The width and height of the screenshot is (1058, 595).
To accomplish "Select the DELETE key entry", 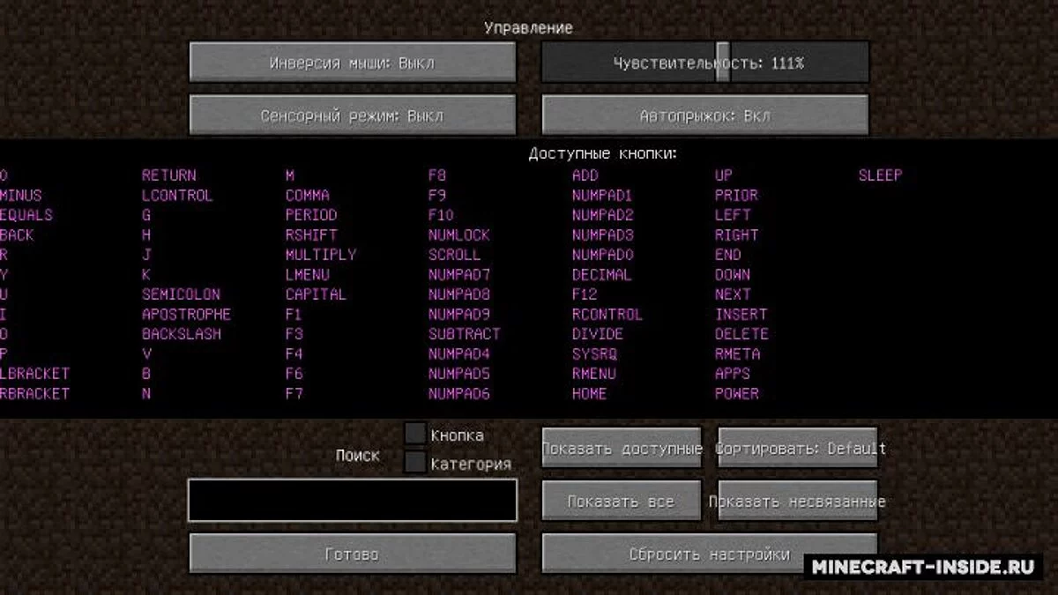I will pos(741,334).
